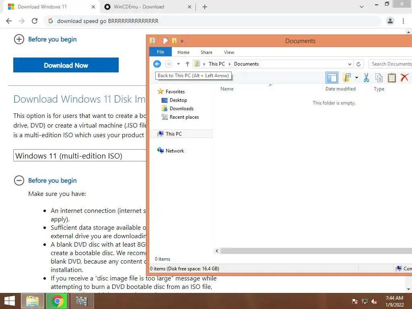Screen dimensions: 412x309
Task: Select This PC in address breadcrumb
Action: point(216,64)
